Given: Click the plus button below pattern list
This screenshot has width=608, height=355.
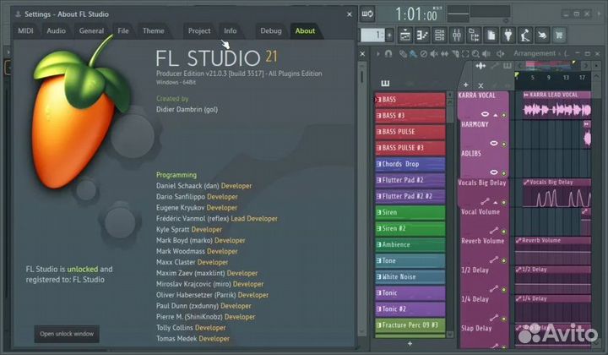Looking at the screenshot, I should click(410, 343).
